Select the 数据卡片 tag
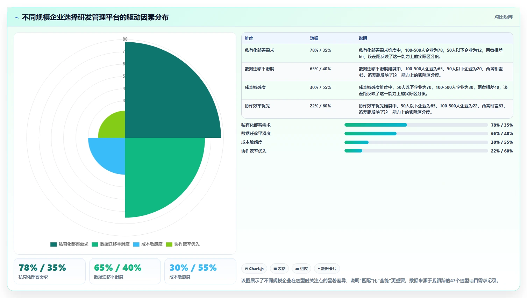This screenshot has height=298, width=527. tap(327, 269)
